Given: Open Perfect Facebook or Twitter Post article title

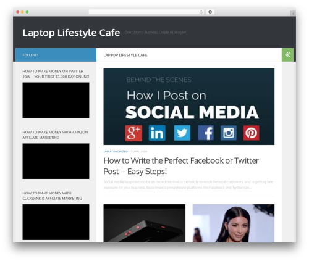Looking at the screenshot, I should [181, 166].
